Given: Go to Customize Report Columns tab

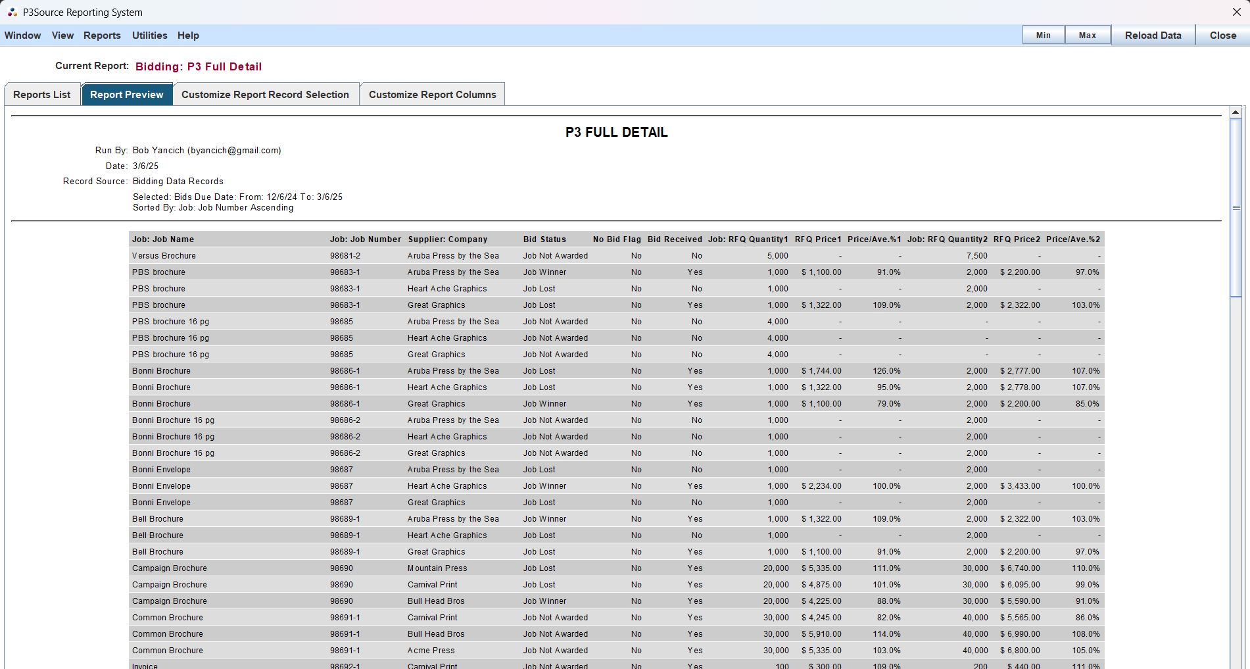Looking at the screenshot, I should tap(432, 95).
